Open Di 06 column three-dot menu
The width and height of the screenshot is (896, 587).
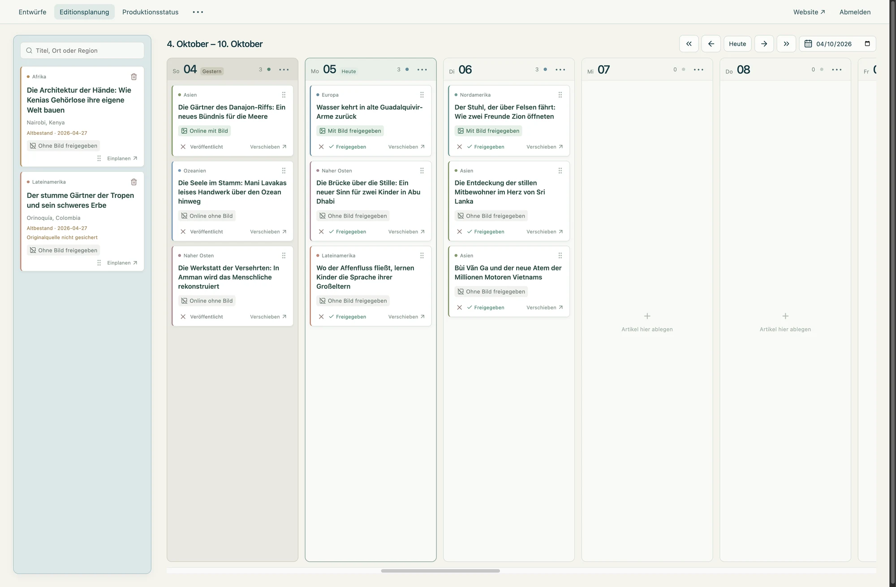pyautogui.click(x=560, y=69)
